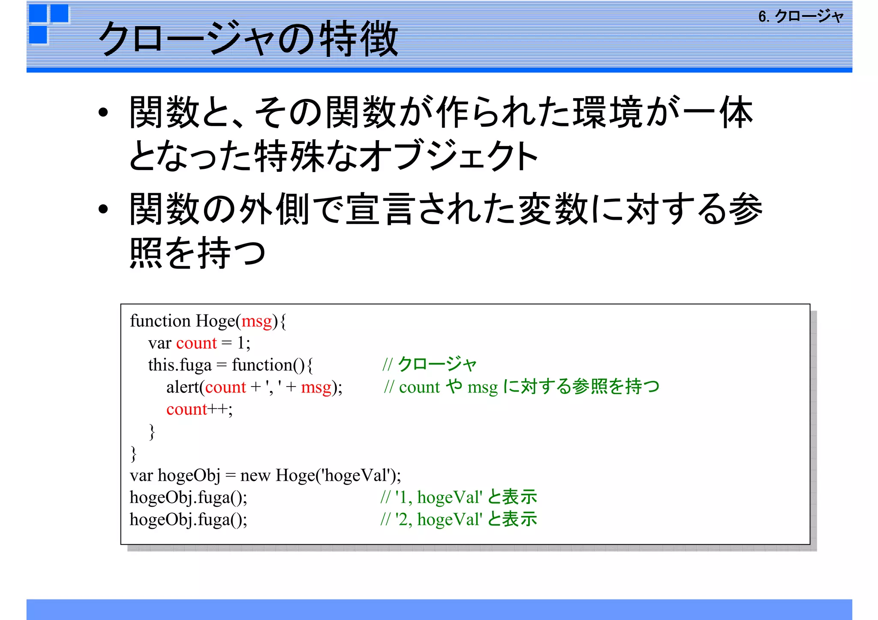This screenshot has height=620, width=878.
Task: Click the line var hogeObj = new Hoge('hogeVal');
Action: (265, 476)
